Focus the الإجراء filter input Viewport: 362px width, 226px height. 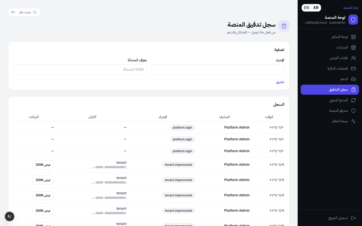[x=217, y=70]
